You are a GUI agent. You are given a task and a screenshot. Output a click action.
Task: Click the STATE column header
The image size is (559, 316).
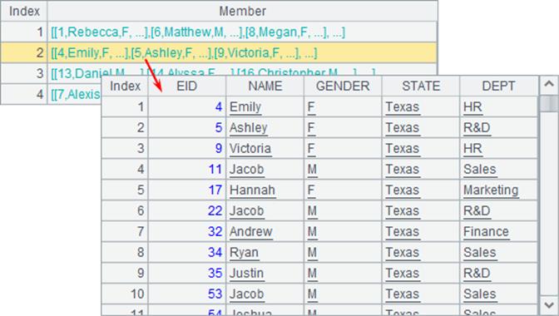click(x=421, y=86)
